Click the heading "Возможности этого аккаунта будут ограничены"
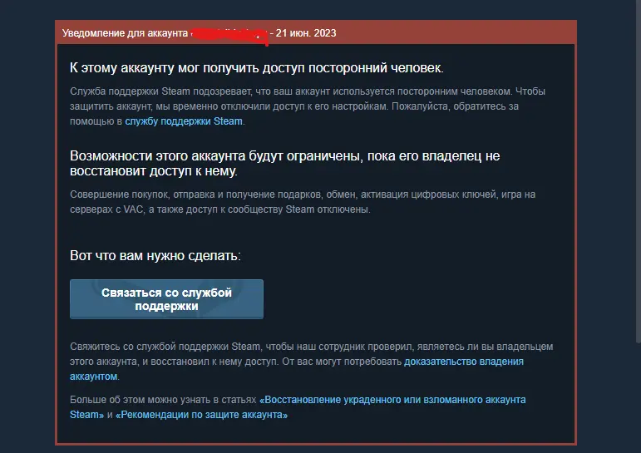Image resolution: width=641 pixels, height=453 pixels. click(285, 163)
